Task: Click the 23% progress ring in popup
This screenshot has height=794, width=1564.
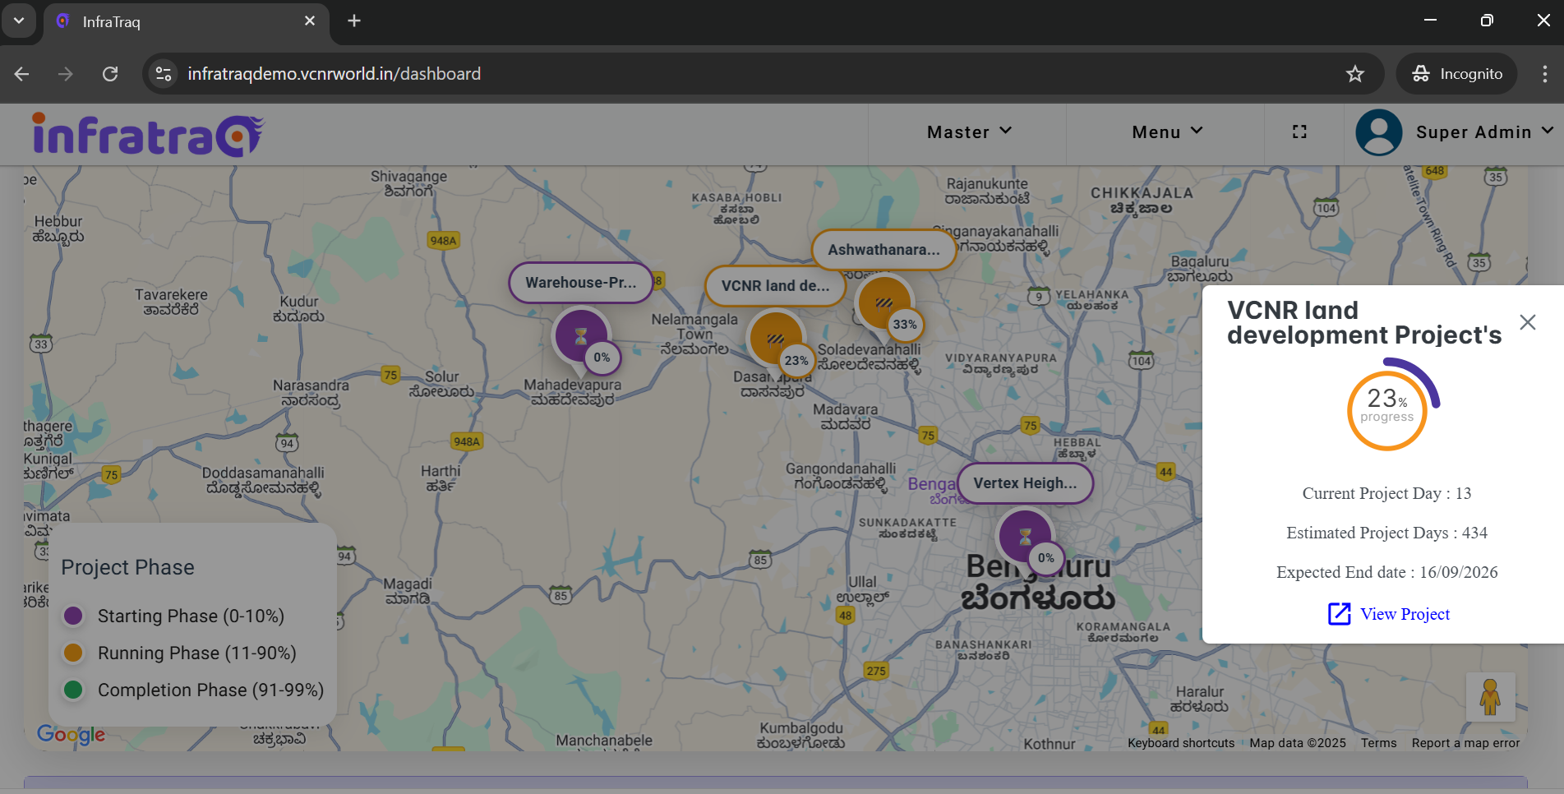Action: point(1387,409)
